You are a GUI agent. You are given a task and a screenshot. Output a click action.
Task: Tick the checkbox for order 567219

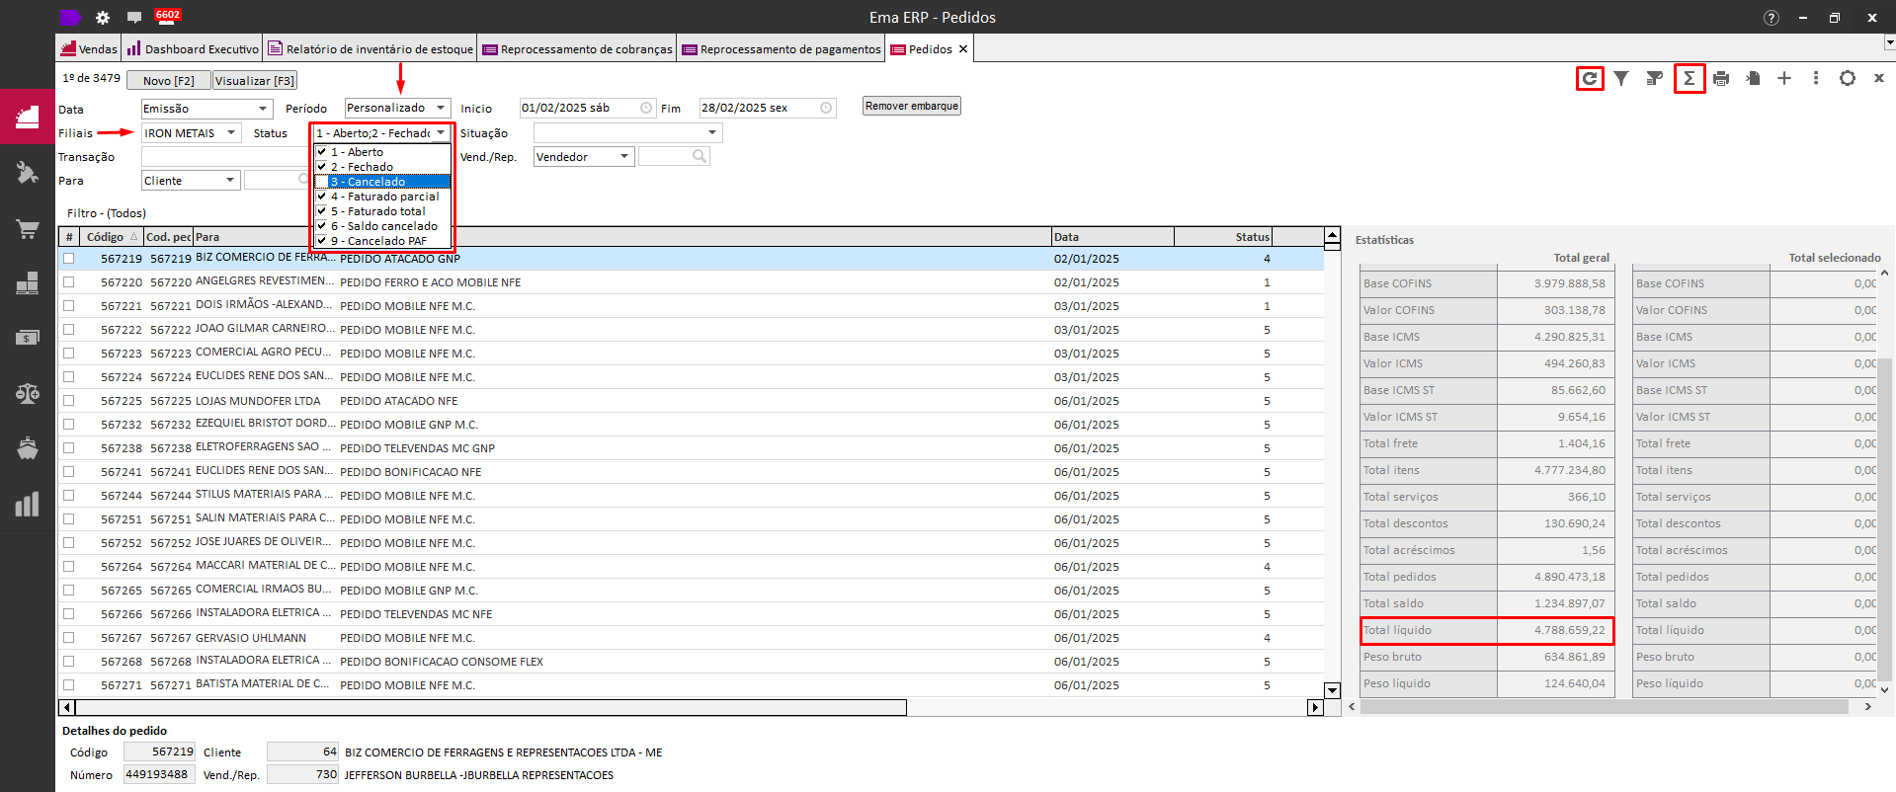69,259
